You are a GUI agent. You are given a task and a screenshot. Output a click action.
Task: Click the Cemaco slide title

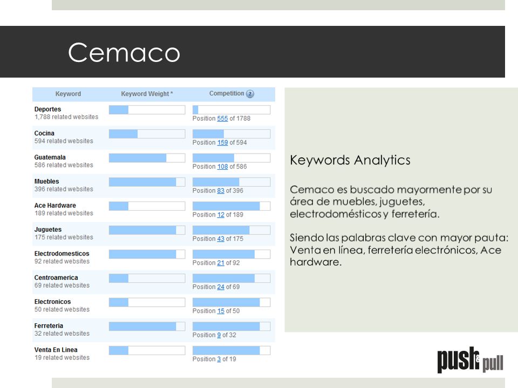124,52
